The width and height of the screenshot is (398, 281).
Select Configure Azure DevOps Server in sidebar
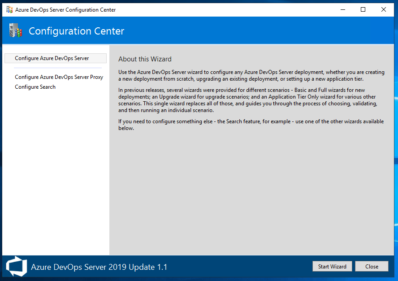coord(56,58)
